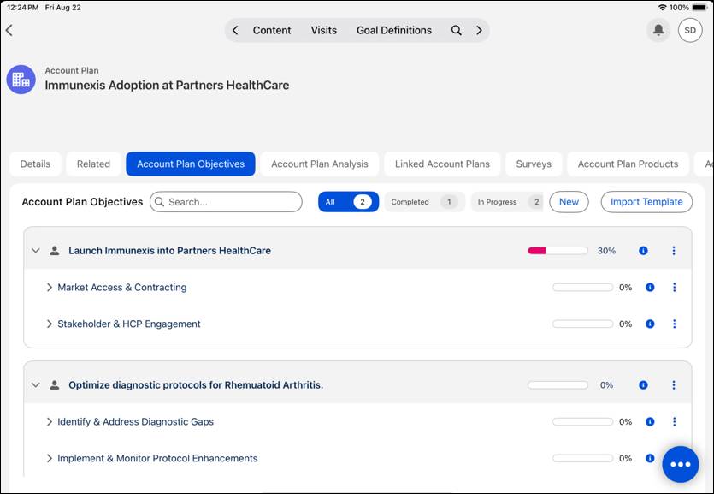Open the Account Plan Products tab
The height and width of the screenshot is (494, 714).
click(x=628, y=164)
